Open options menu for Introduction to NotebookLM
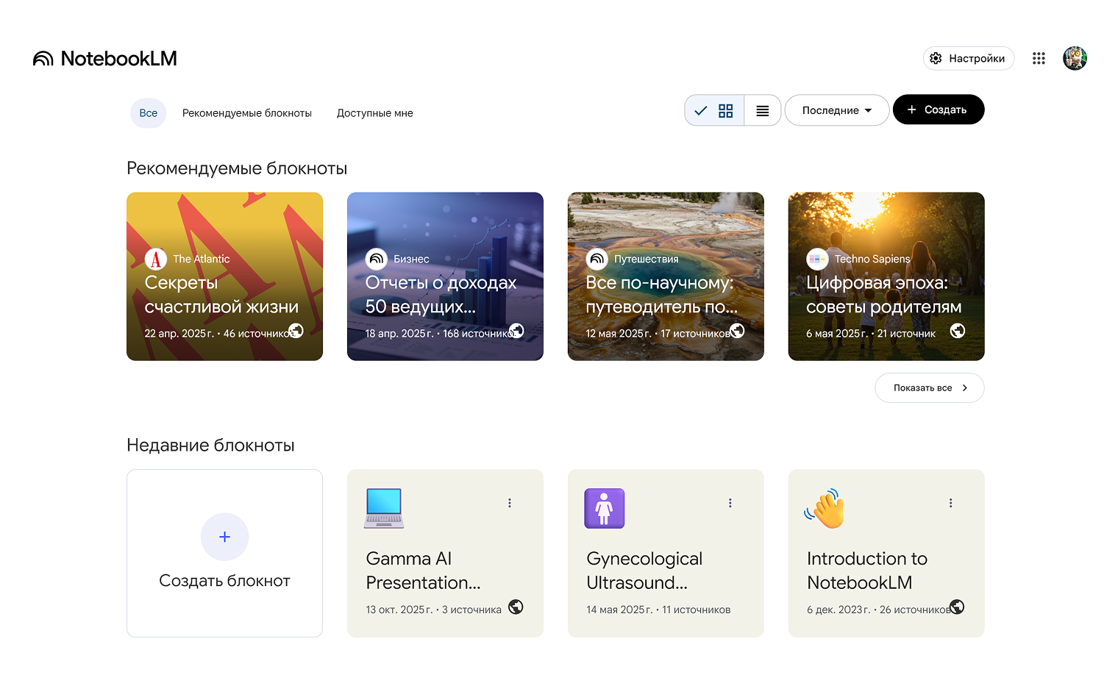The image size is (1118, 697). click(x=950, y=503)
